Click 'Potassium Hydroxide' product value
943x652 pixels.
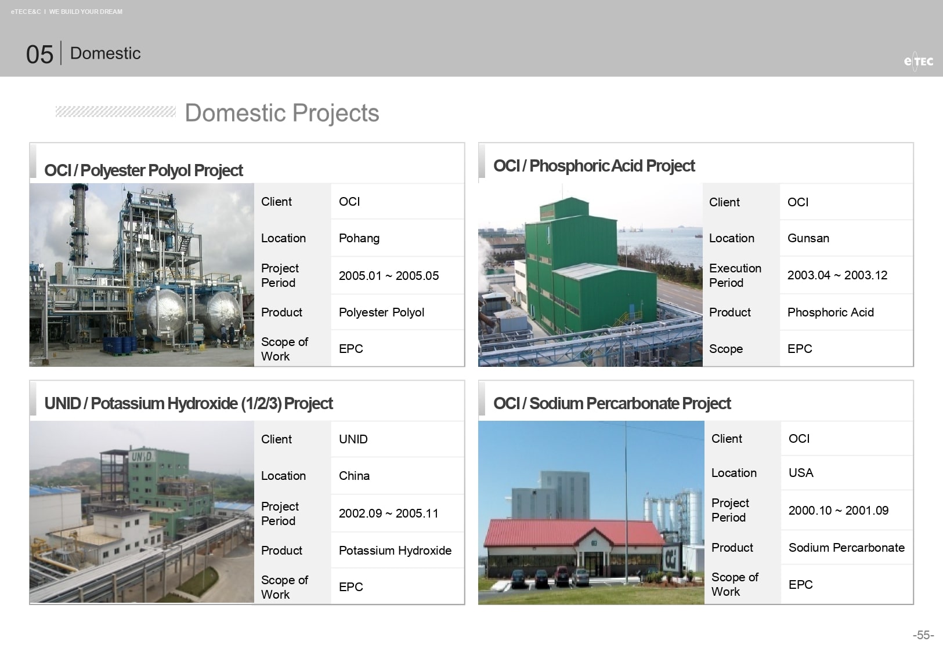tap(395, 551)
